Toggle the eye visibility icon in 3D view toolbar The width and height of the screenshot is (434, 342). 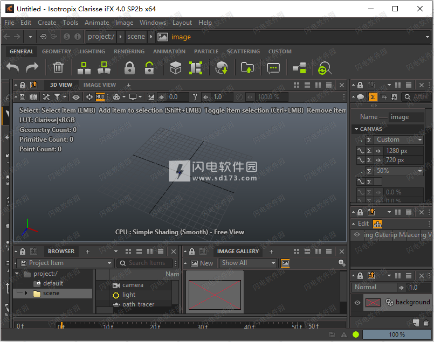pos(76,97)
